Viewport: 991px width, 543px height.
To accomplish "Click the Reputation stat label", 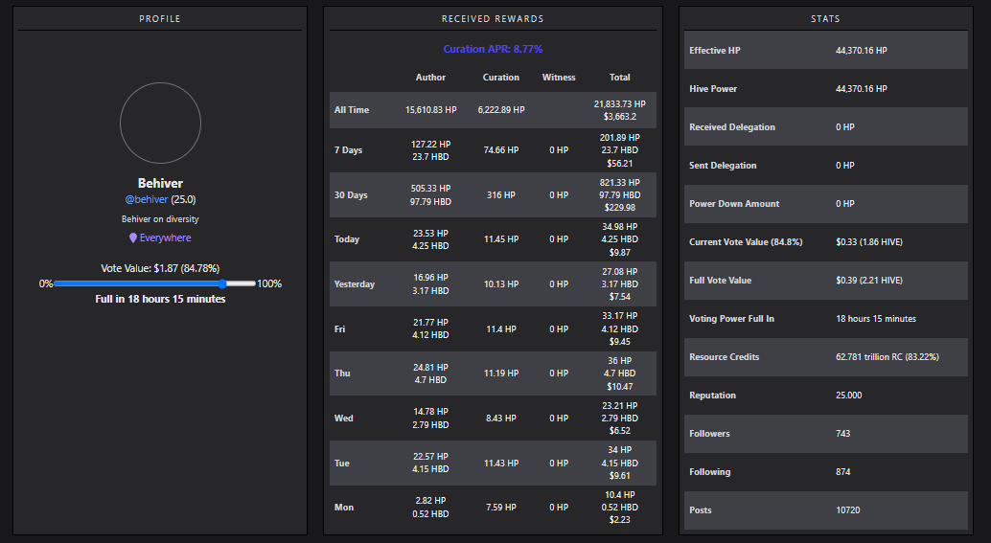I will point(712,396).
